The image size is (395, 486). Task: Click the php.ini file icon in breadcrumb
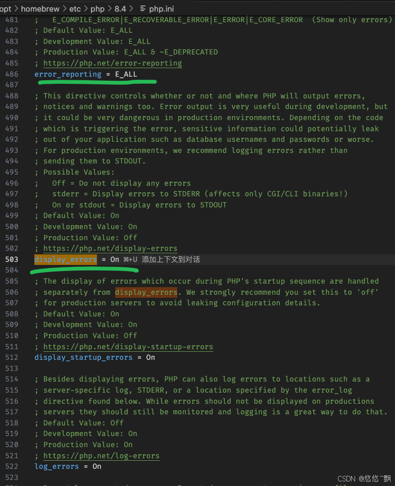(x=143, y=9)
